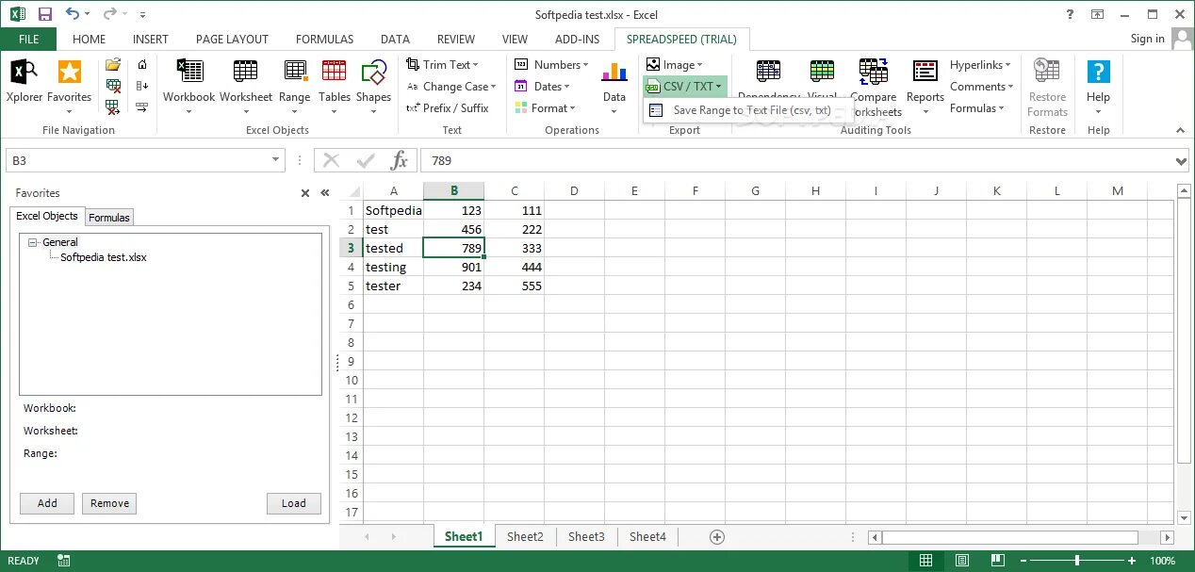Open the Range objects tool
The height and width of the screenshot is (572, 1195).
pos(295,86)
